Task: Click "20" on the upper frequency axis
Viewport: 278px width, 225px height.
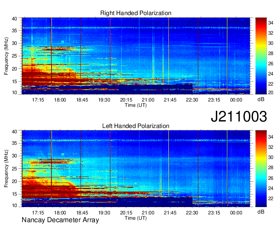Action: click(14, 69)
